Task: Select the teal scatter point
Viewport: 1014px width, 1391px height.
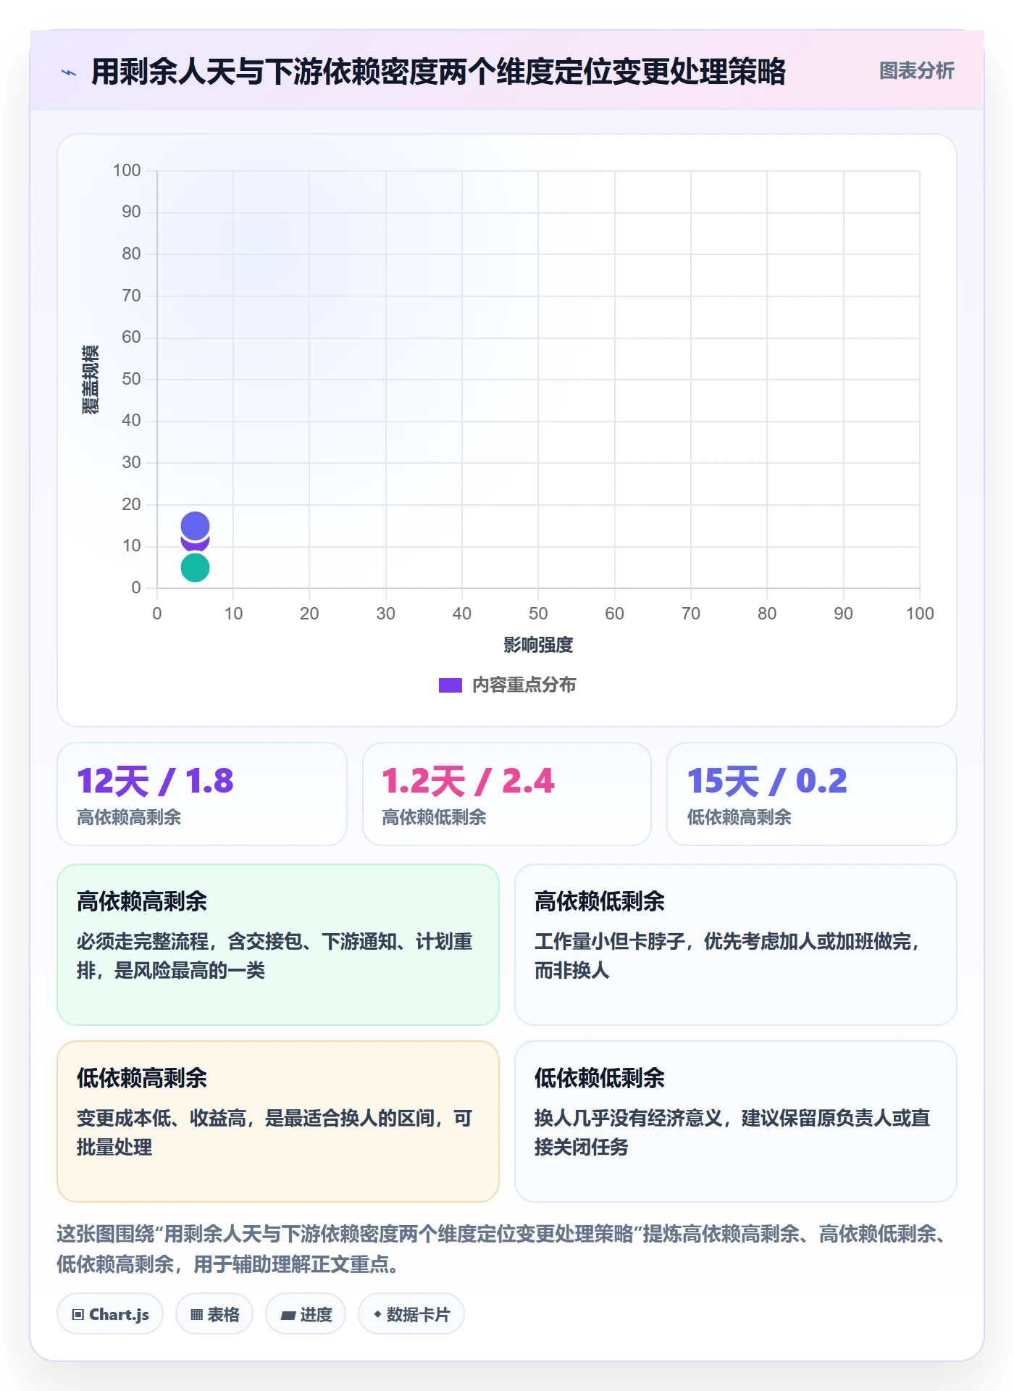Action: (195, 567)
